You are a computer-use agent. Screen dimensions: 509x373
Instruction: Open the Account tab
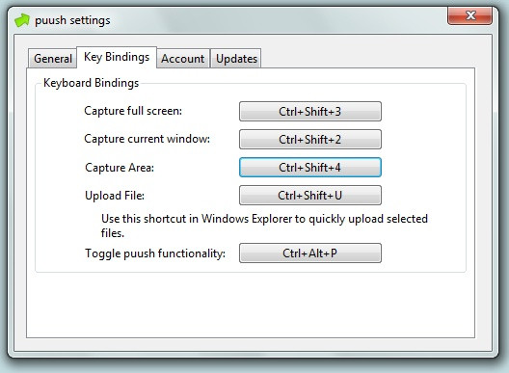tap(183, 59)
